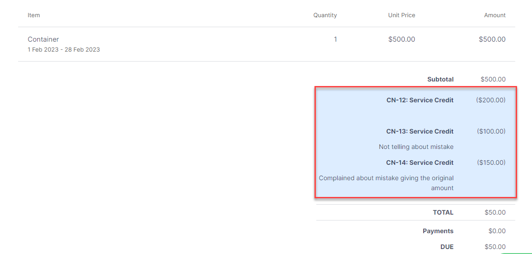This screenshot has height=254, width=532.
Task: Click the Quantity column header
Action: pyautogui.click(x=325, y=15)
